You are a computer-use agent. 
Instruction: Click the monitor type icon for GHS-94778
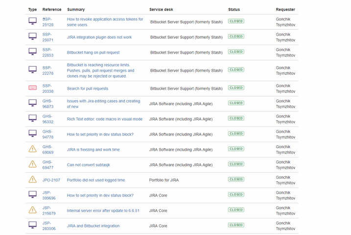tap(33, 134)
